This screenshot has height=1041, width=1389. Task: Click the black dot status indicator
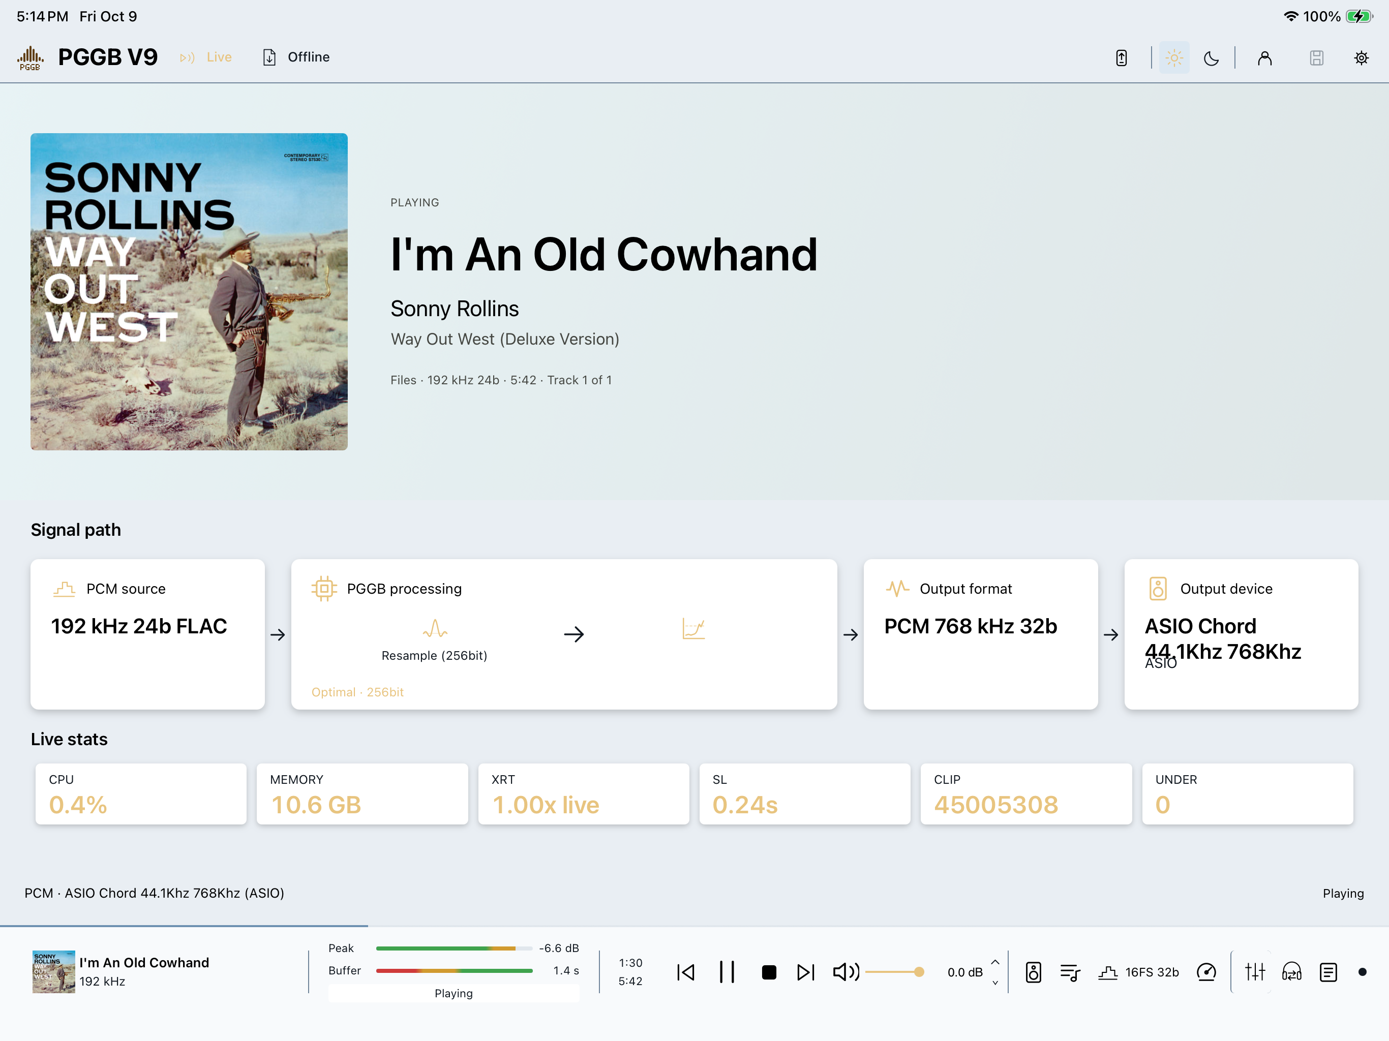1362,972
